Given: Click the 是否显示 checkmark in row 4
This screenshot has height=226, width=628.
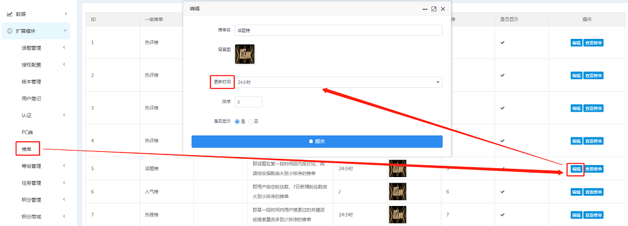Looking at the screenshot, I should click(502, 141).
